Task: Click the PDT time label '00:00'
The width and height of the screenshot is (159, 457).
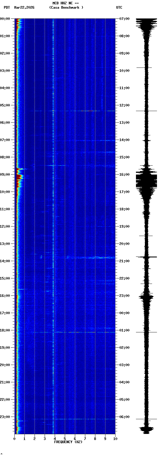Action: coord(5,19)
